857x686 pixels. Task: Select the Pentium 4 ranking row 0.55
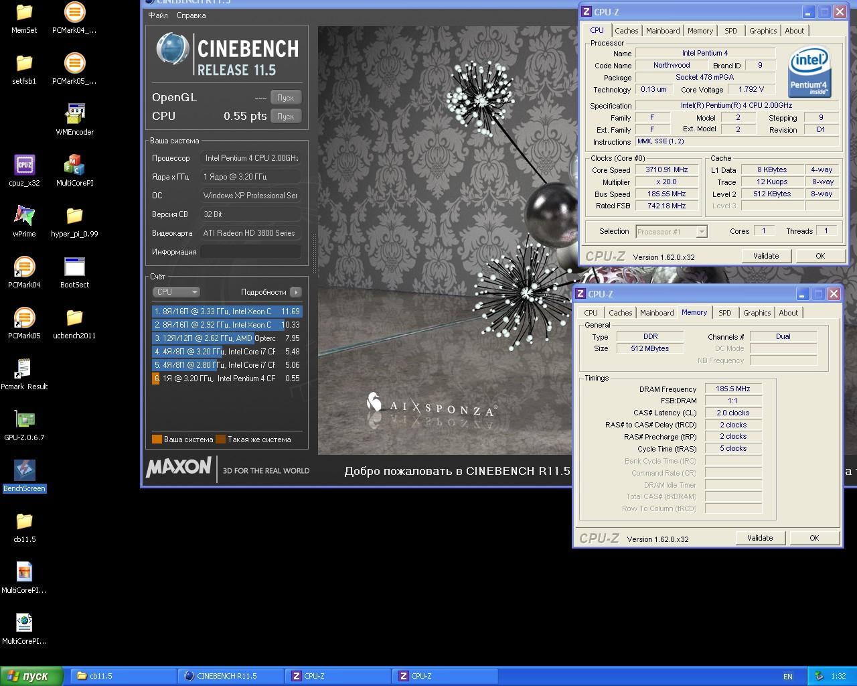227,379
